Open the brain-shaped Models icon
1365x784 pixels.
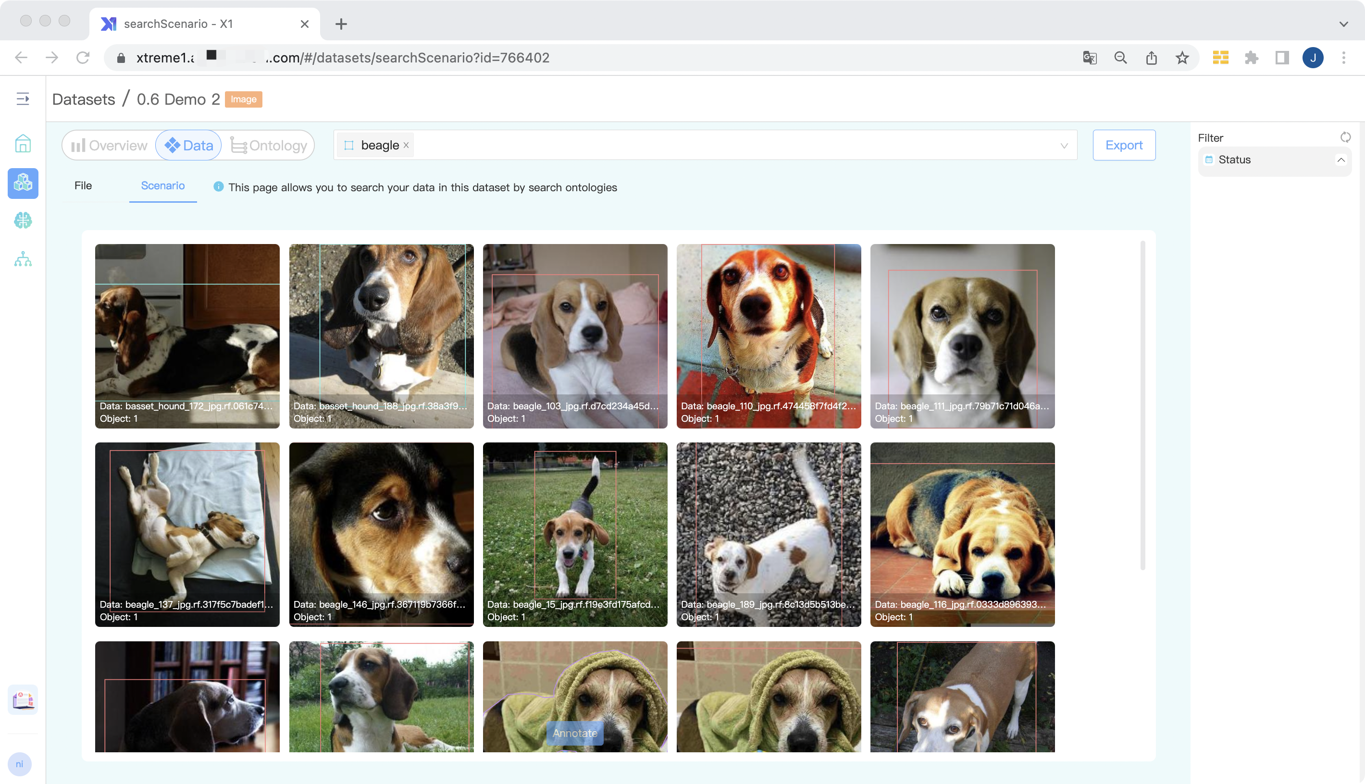pos(23,220)
